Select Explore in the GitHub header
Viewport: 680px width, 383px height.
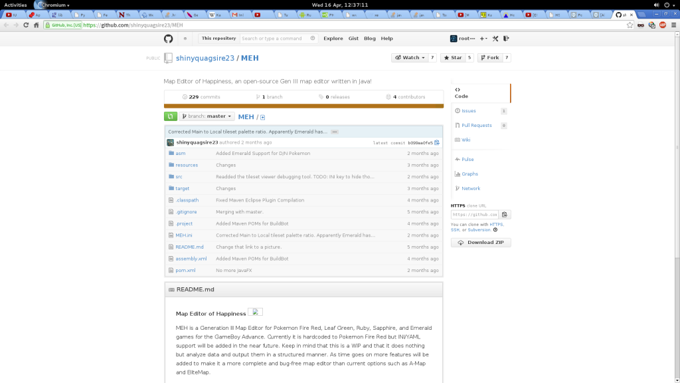click(x=333, y=39)
